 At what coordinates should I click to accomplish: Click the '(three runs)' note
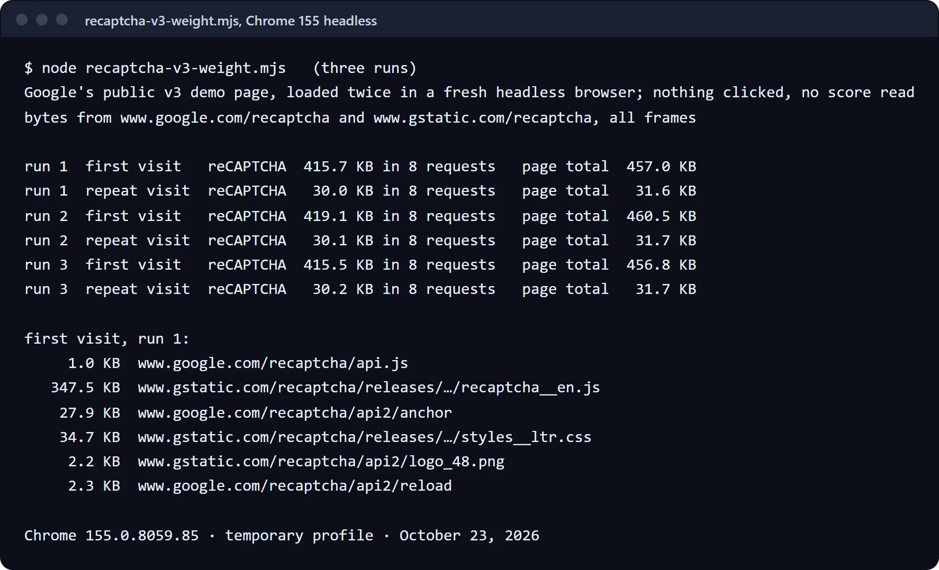tap(365, 68)
